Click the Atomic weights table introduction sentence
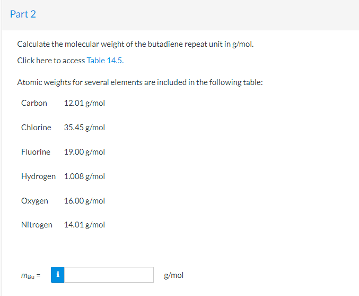Screen dimensions: 359x296 click(140, 82)
